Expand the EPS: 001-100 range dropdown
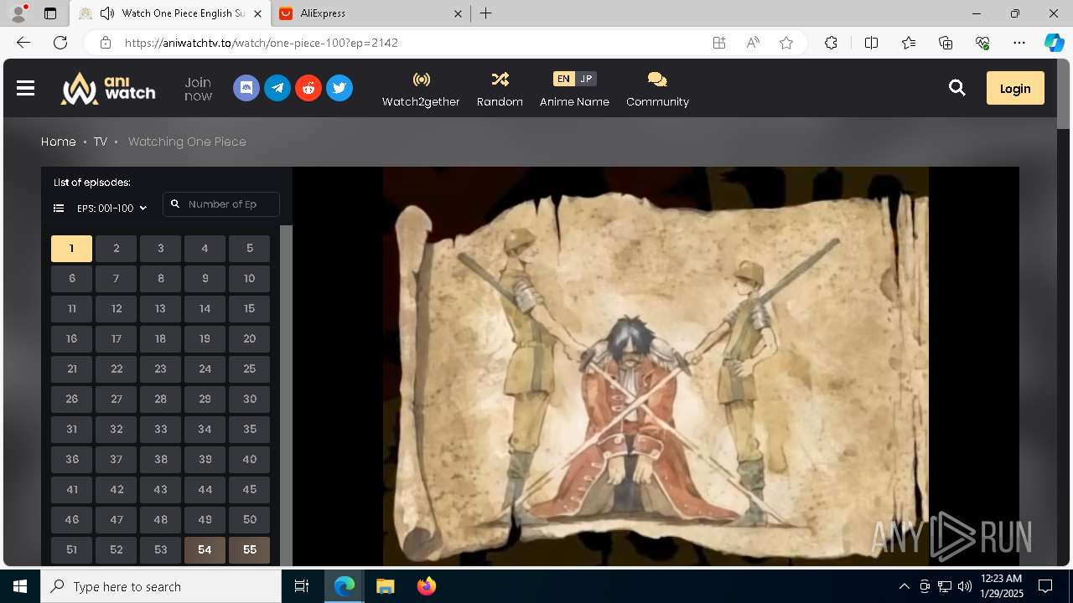This screenshot has height=603, width=1073. pos(111,208)
